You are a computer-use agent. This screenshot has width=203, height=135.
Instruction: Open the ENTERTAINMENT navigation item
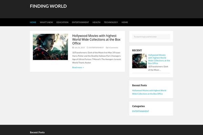coord(81,22)
